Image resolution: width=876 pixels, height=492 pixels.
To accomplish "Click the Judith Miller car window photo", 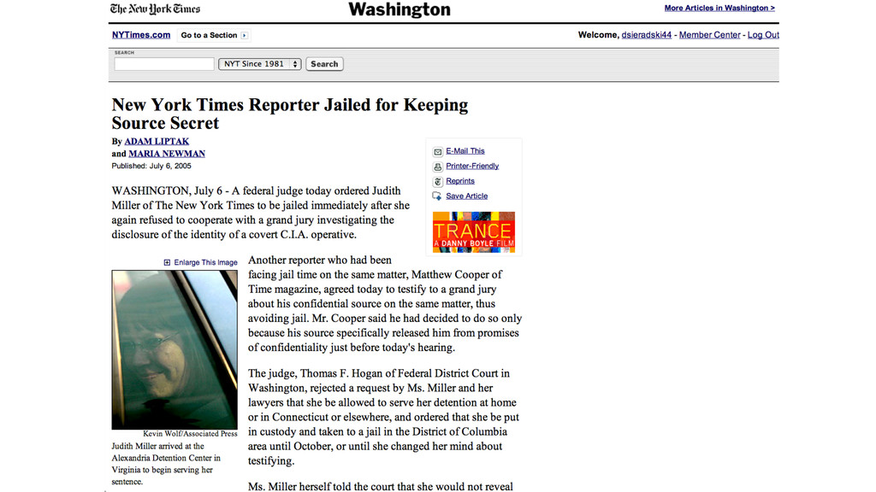I will tap(175, 349).
